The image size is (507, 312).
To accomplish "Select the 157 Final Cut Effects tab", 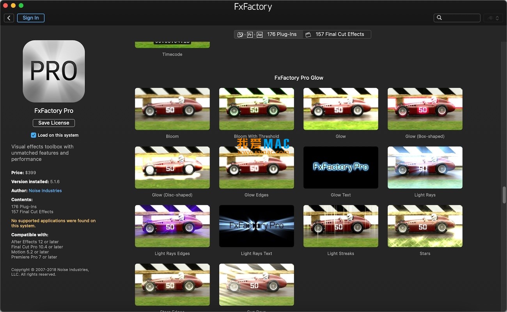I will point(337,34).
